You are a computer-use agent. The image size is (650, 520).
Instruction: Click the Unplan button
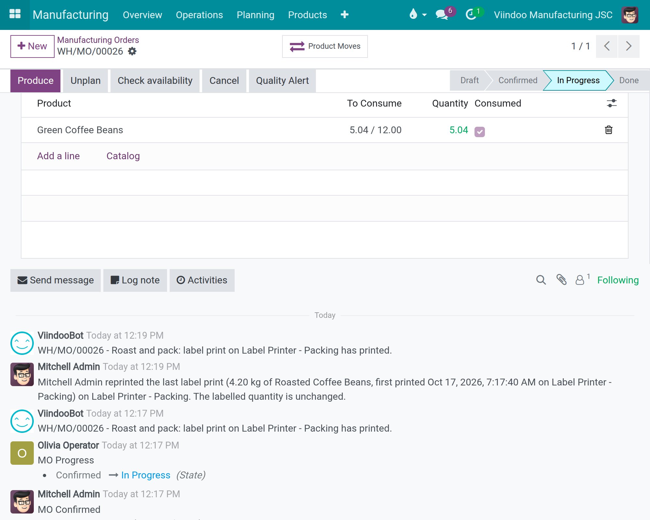tap(85, 81)
